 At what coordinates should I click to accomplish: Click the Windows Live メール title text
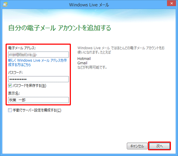click(89, 5)
